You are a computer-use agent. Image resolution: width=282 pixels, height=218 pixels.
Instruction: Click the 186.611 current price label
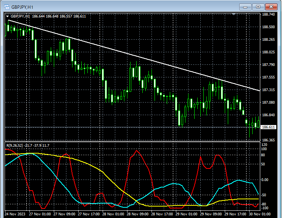point(268,127)
